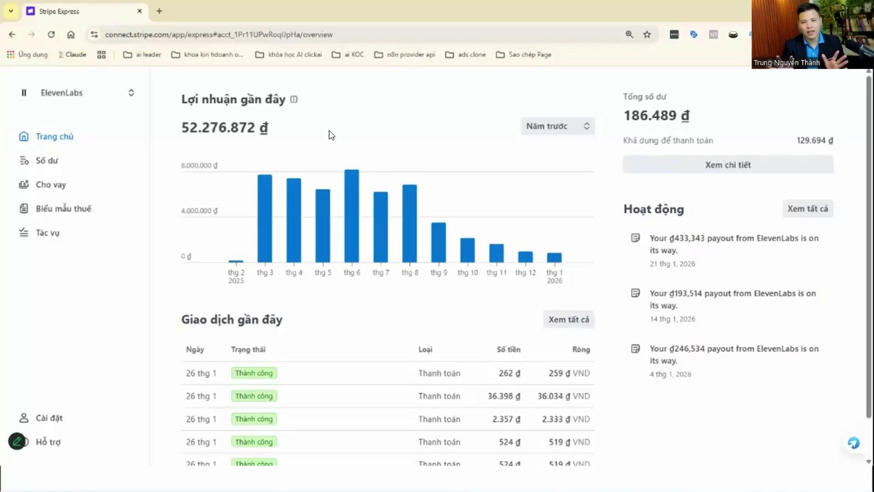Bookmark page with the star icon
This screenshot has width=874, height=492.
pyautogui.click(x=647, y=34)
